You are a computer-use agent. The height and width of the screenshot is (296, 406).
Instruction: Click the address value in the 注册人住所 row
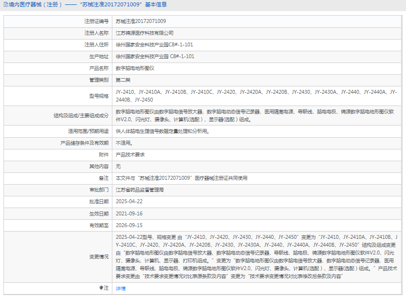coord(154,45)
